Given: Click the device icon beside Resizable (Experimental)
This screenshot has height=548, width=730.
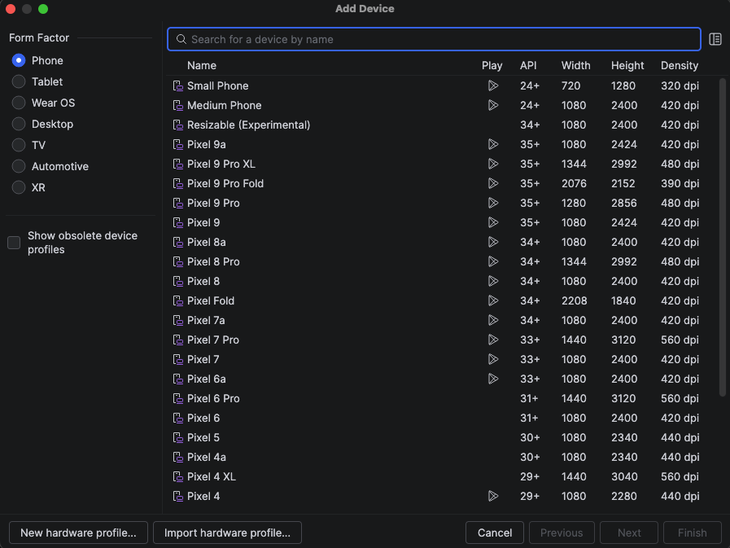Looking at the screenshot, I should [x=178, y=125].
